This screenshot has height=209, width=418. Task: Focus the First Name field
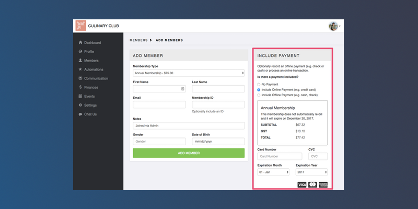point(159,89)
